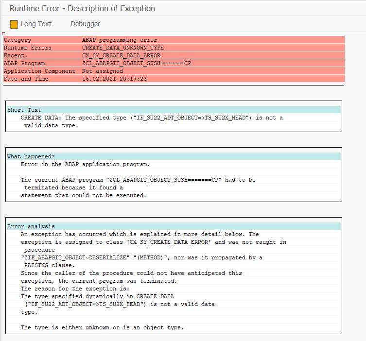The image size is (366, 341).
Task: Select the 'Runtime Error - Description of Exception' title
Action: click(x=82, y=8)
